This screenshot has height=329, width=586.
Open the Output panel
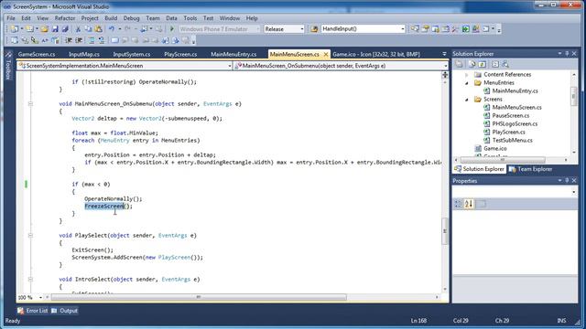click(64, 311)
